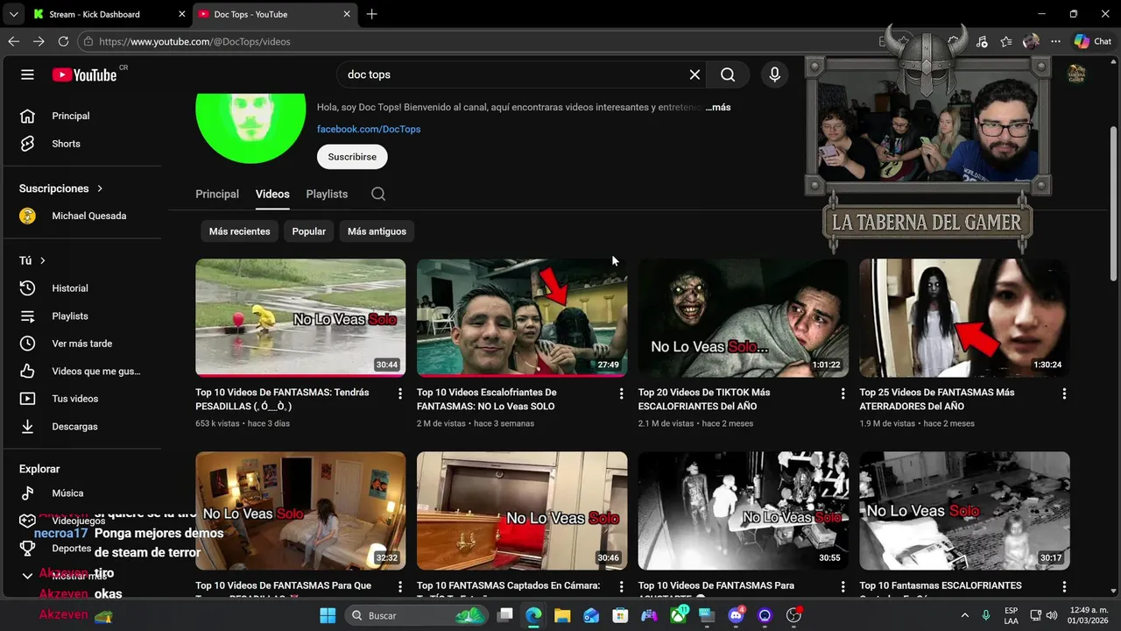Open 'Top 10 Videos Escalofriantes' video title
Viewport: 1121px width, 631px height.
pos(487,400)
